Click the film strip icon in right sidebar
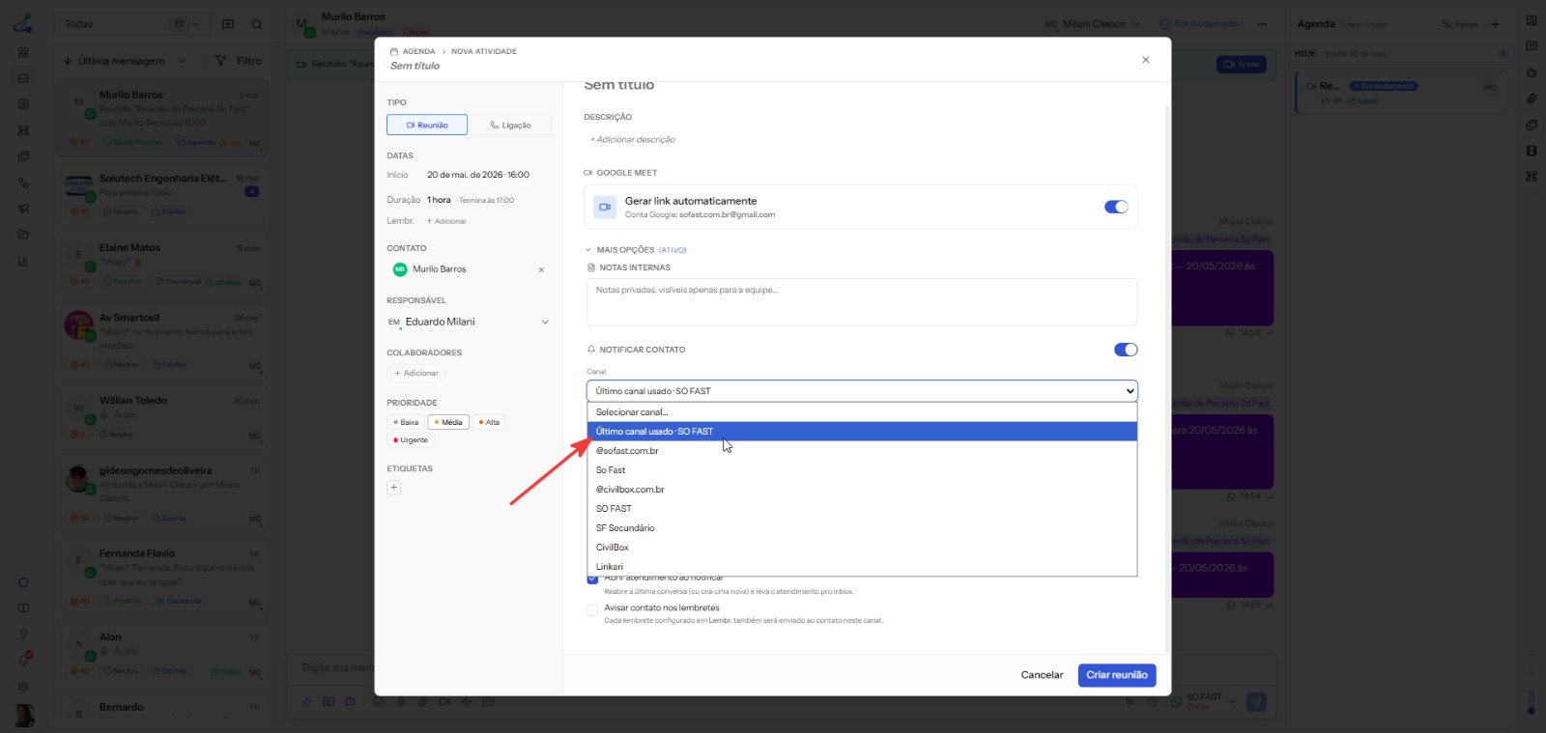1546x733 pixels. click(1532, 151)
